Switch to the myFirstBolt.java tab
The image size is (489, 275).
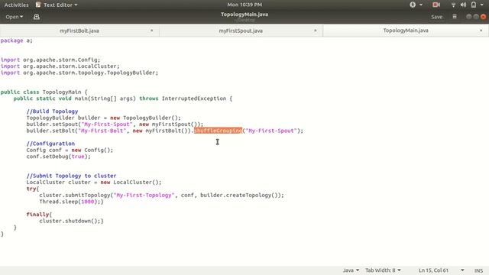[79, 31]
